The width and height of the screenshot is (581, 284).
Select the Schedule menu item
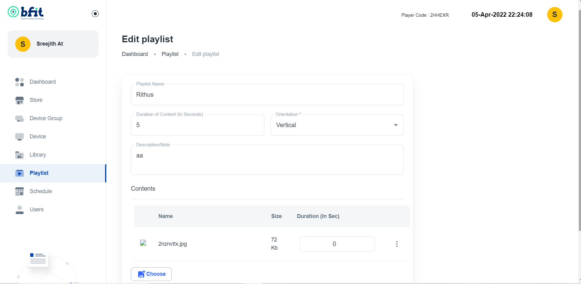(53, 191)
